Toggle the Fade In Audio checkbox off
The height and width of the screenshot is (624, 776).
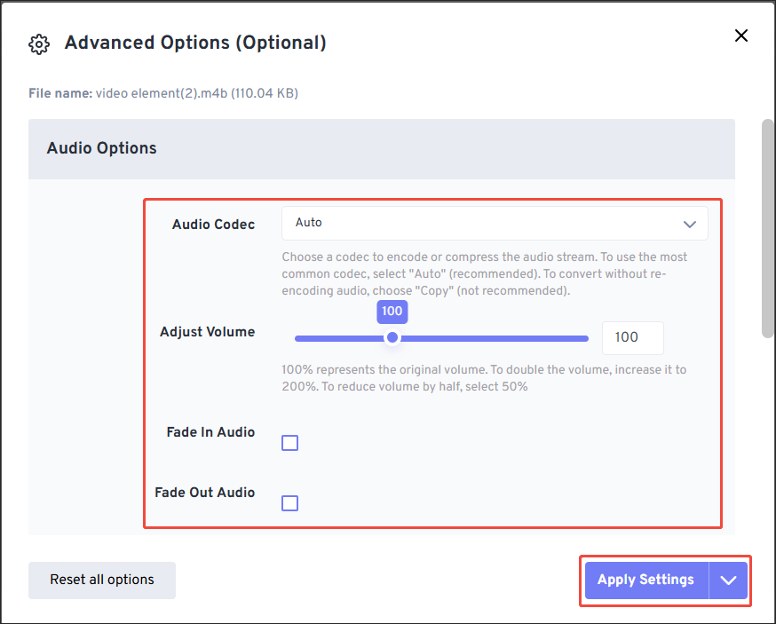coord(289,442)
